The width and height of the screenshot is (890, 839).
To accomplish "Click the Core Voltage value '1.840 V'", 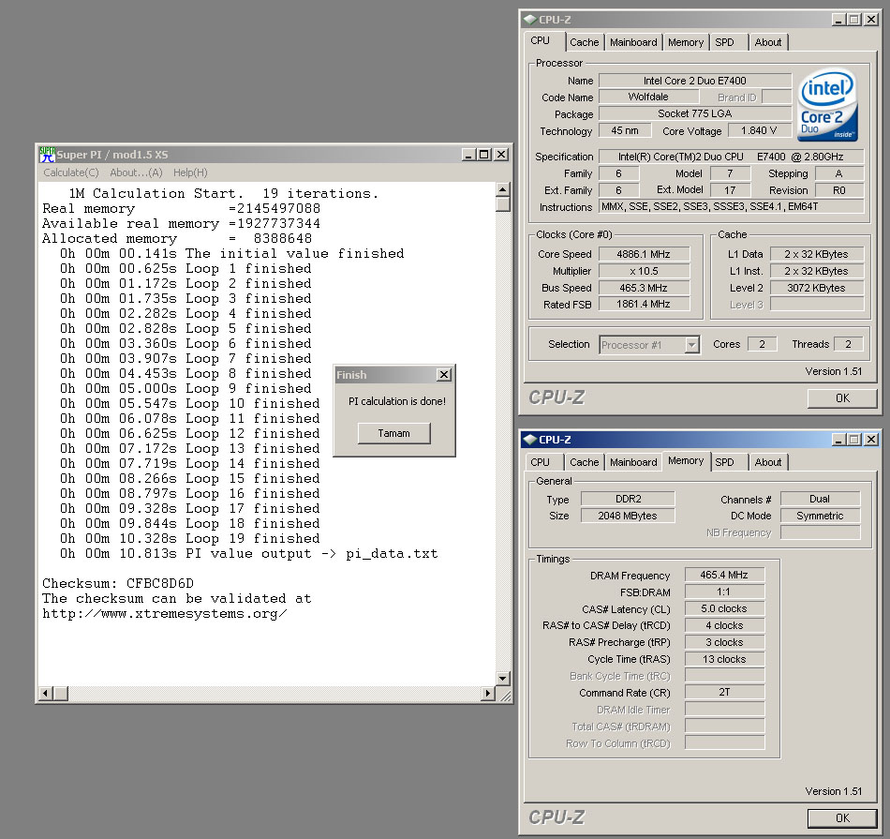I will click(759, 130).
